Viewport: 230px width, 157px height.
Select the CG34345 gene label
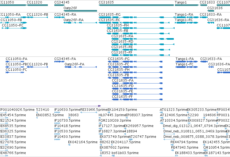(x=62, y=2)
